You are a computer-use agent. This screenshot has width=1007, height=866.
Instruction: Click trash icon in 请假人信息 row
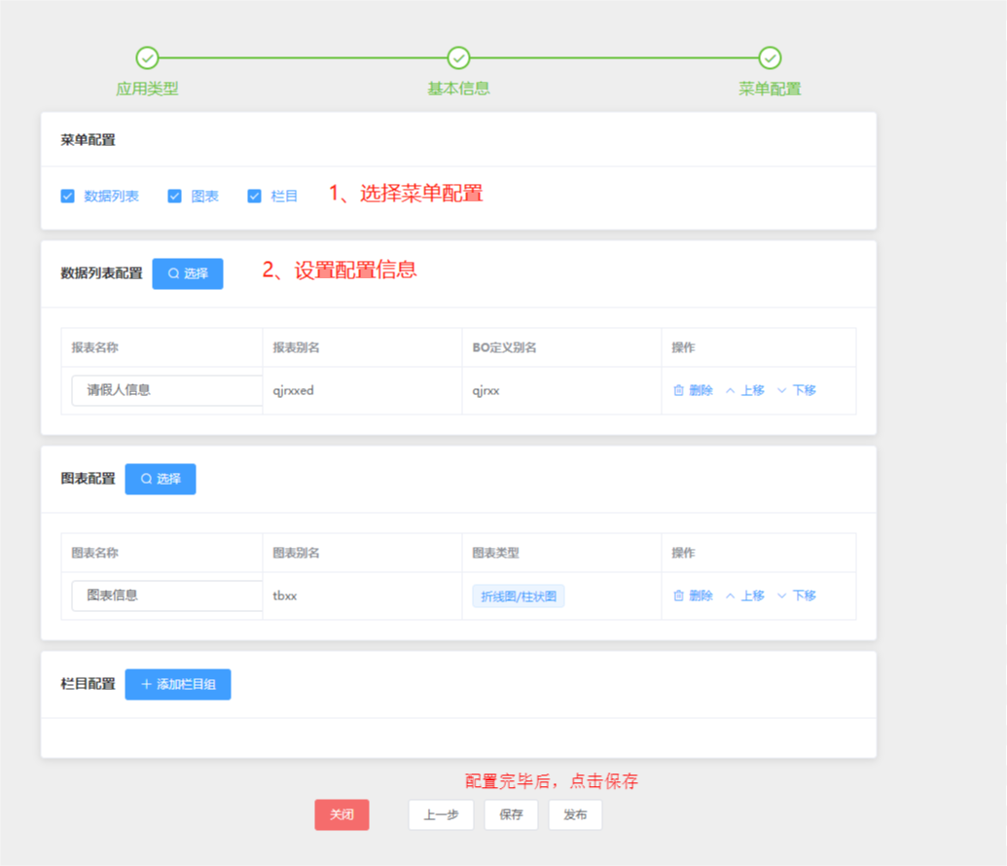(x=678, y=390)
